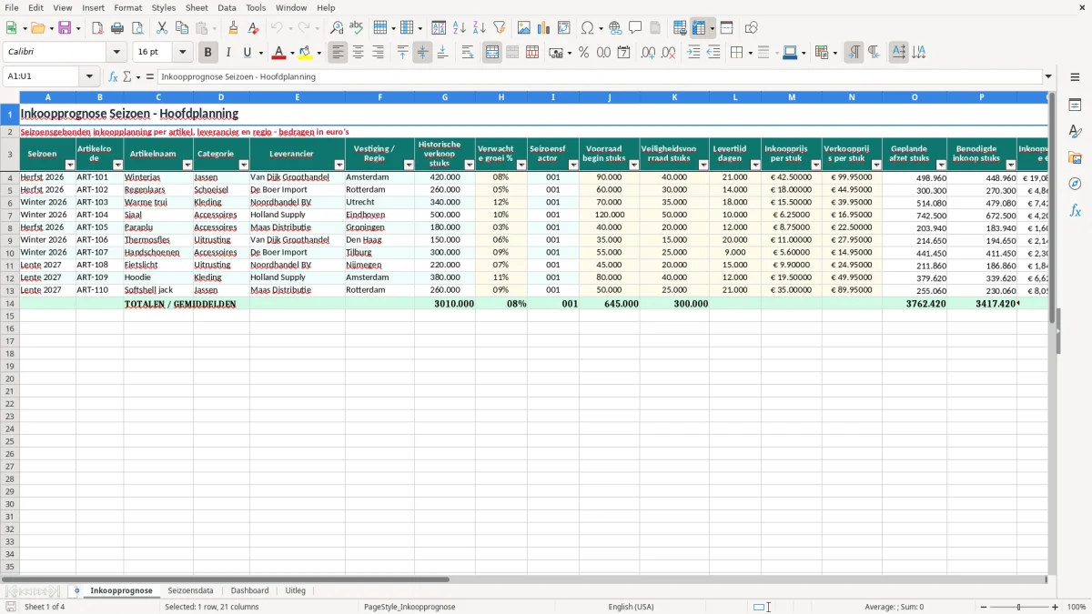
Task: Cut the selection with scissors icon
Action: coord(162,28)
